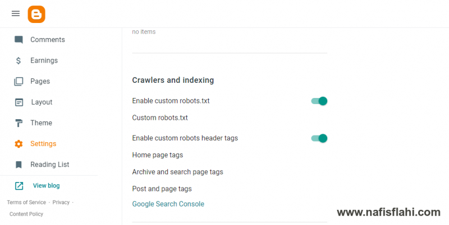449x225 pixels.
Task: Click the Layout icon in sidebar
Action: point(19,102)
